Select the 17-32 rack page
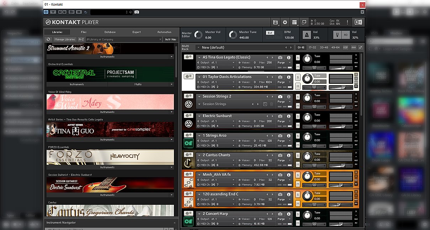Image resolution: width=430 pixels, height=230 pixels. (x=312, y=47)
